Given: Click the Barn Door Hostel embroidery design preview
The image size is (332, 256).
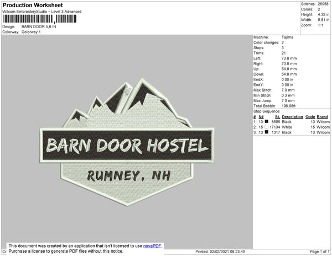Looking at the screenshot, I should 127,142.
